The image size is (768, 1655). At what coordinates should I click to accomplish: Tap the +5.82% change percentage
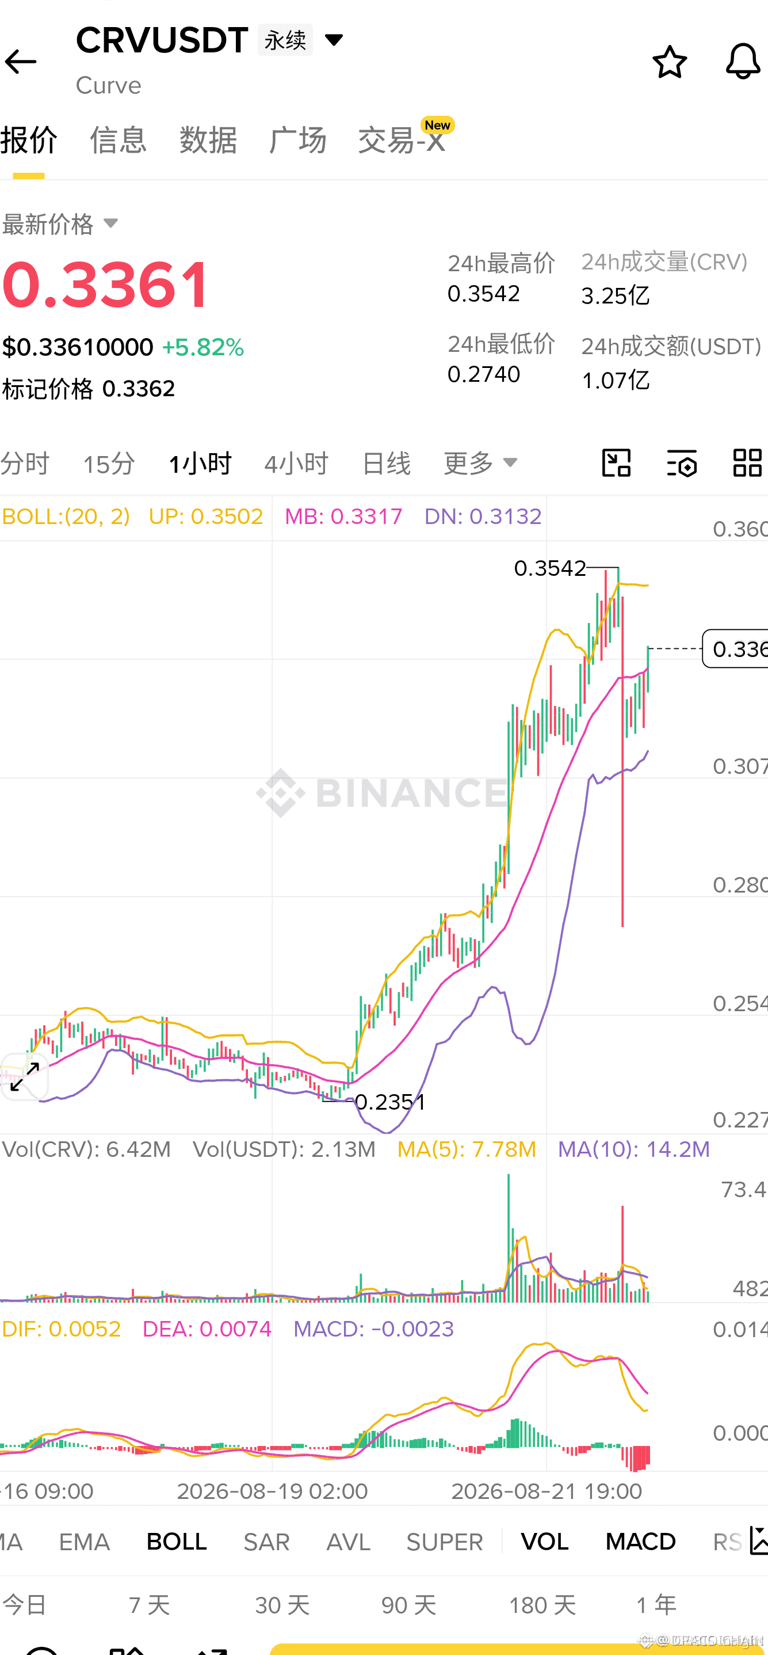202,348
